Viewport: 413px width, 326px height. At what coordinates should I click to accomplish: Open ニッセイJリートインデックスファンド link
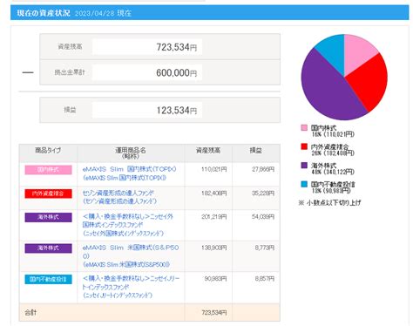pyautogui.click(x=131, y=287)
